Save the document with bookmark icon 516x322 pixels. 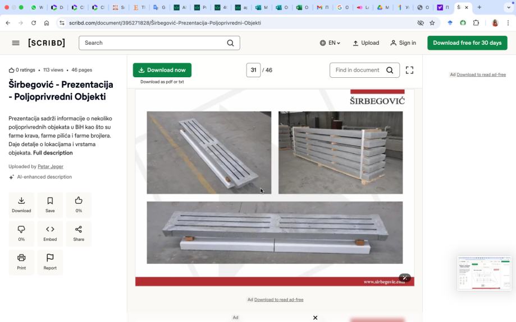[50, 205]
